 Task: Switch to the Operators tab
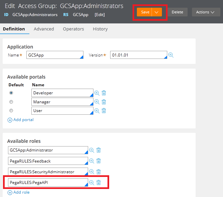point(73,29)
